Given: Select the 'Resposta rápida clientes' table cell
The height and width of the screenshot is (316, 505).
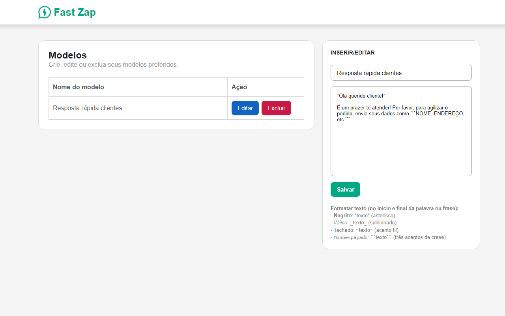Looking at the screenshot, I should point(138,108).
